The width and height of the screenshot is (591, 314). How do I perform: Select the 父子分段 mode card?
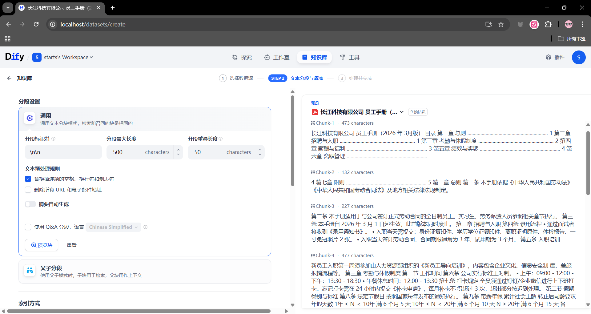(x=145, y=271)
